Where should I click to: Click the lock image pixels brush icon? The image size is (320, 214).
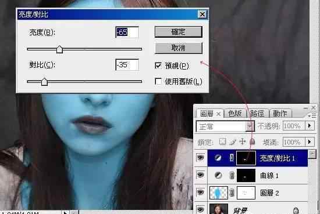tap(233, 142)
